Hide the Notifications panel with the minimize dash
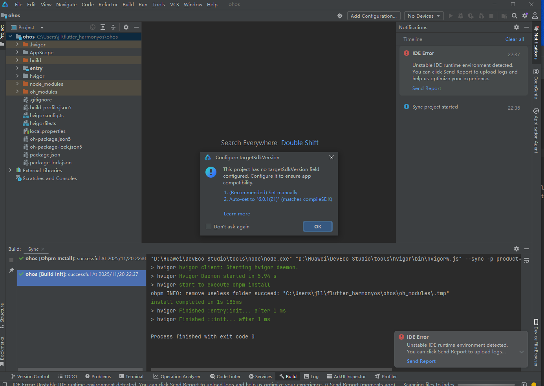This screenshot has width=544, height=386. click(x=527, y=27)
